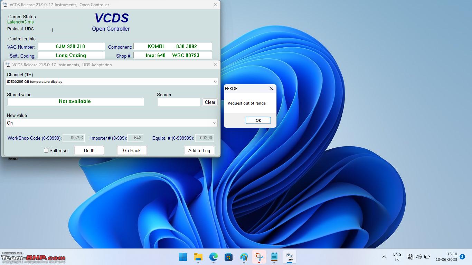Close the Open Controller window
Viewport: 472px width, 265px height.
(215, 4)
